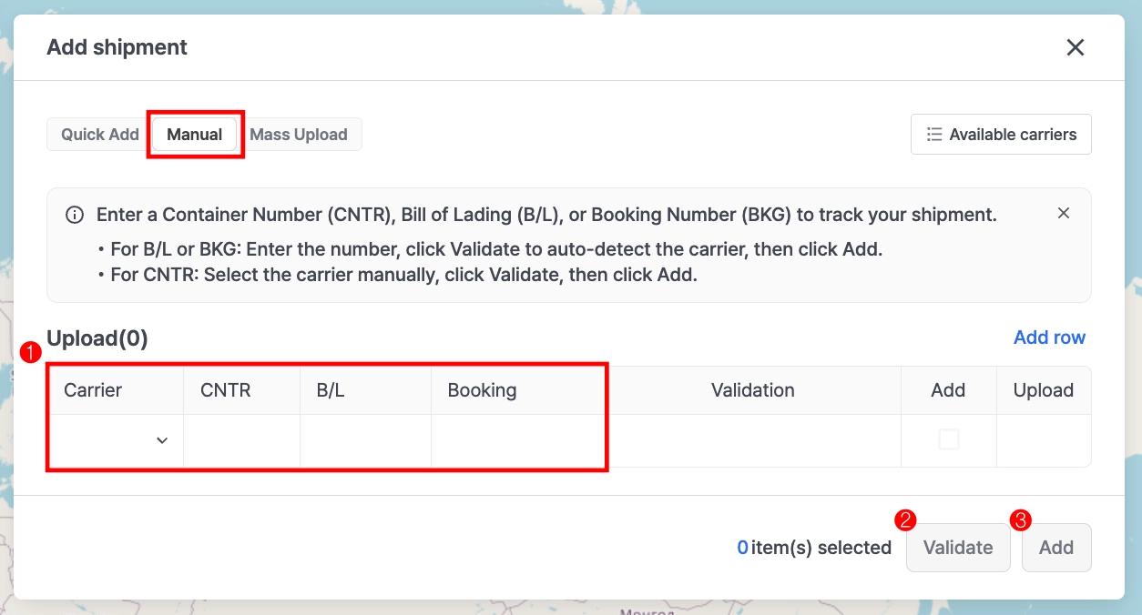Screen dimensions: 1142x615
Task: Tick the Add checkbox in the row
Action: 948,439
